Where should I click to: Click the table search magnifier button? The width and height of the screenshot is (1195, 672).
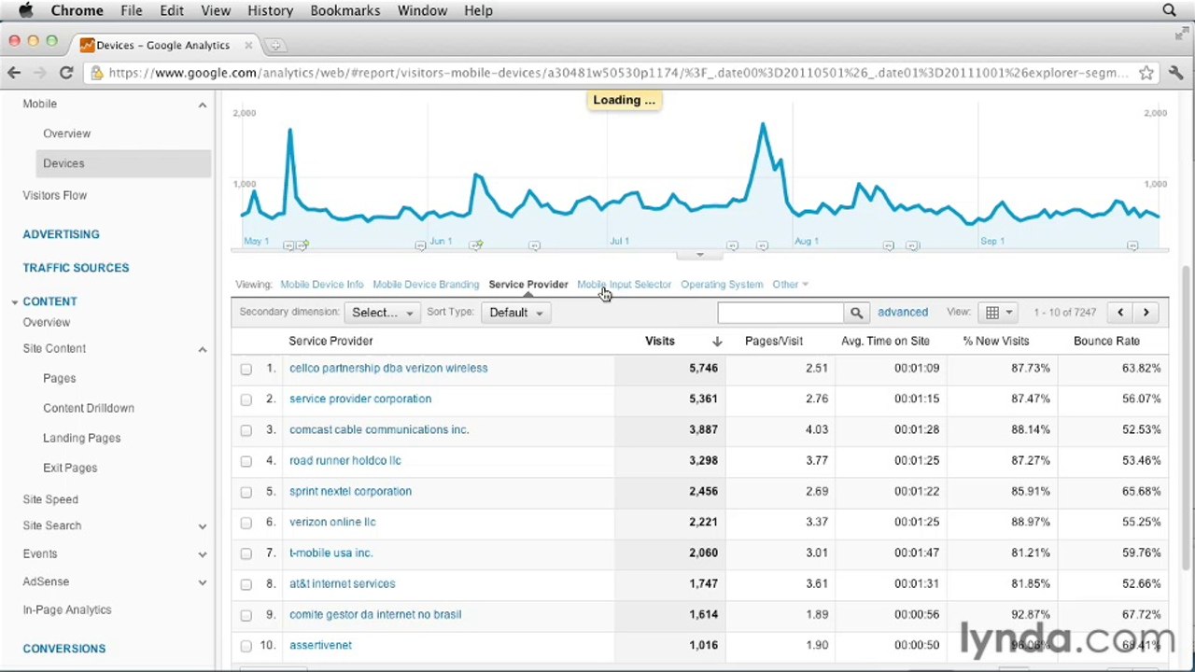coord(856,313)
